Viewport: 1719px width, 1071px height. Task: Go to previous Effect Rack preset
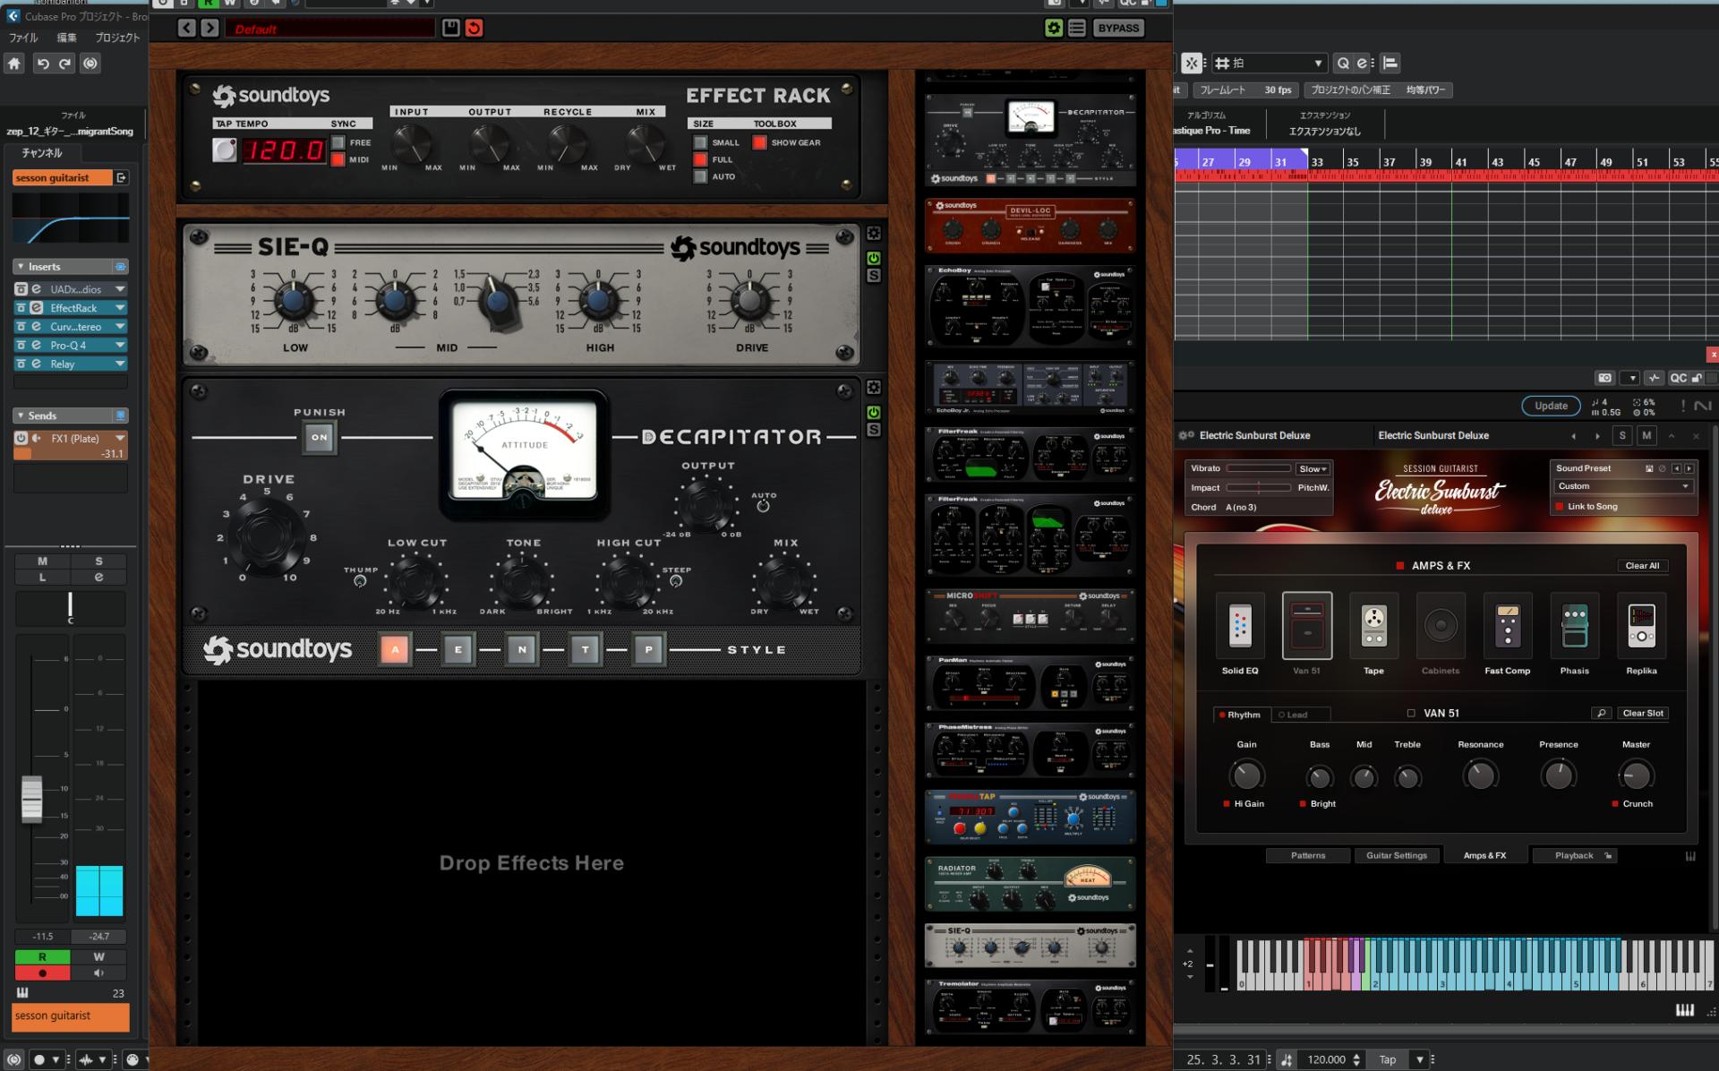pos(186,28)
